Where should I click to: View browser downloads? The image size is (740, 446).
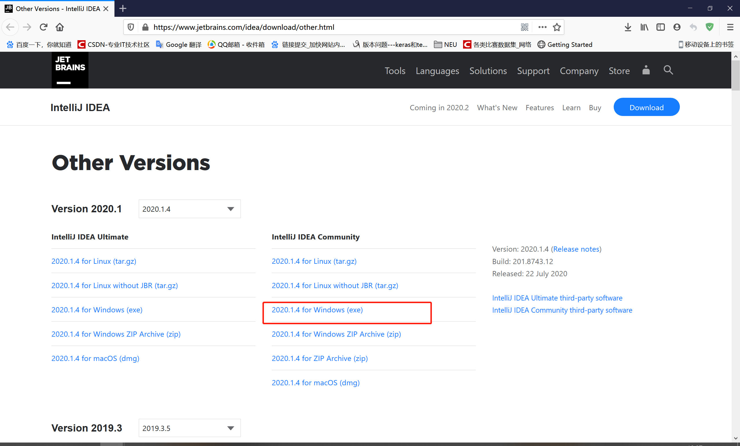[x=628, y=27]
